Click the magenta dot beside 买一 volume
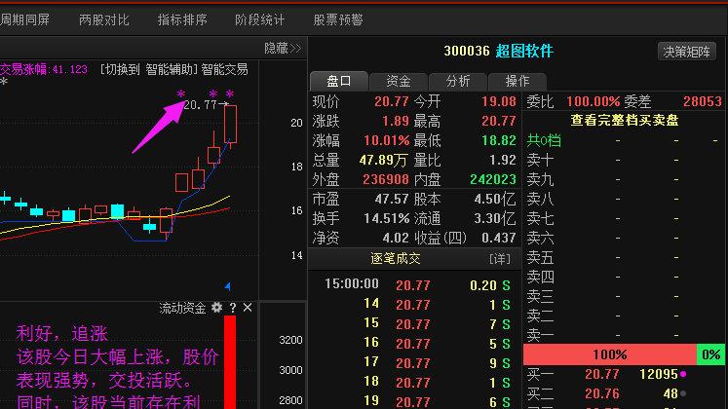The height and width of the screenshot is (409, 728). pos(683,374)
